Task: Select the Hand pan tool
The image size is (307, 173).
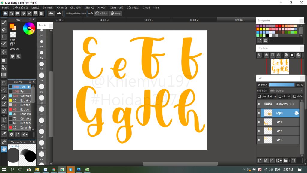Action: pyautogui.click(x=4, y=149)
